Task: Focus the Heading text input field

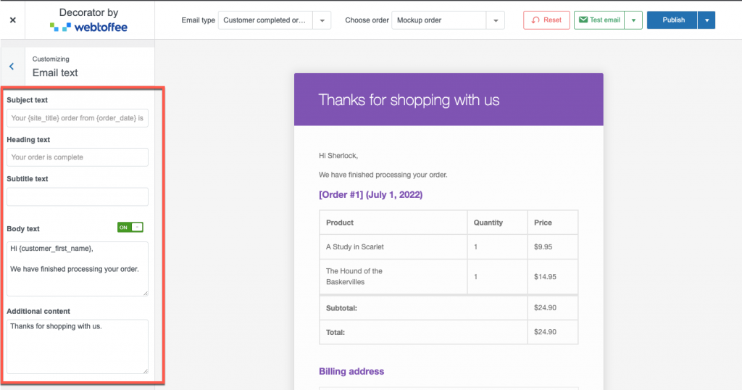Action: 78,157
